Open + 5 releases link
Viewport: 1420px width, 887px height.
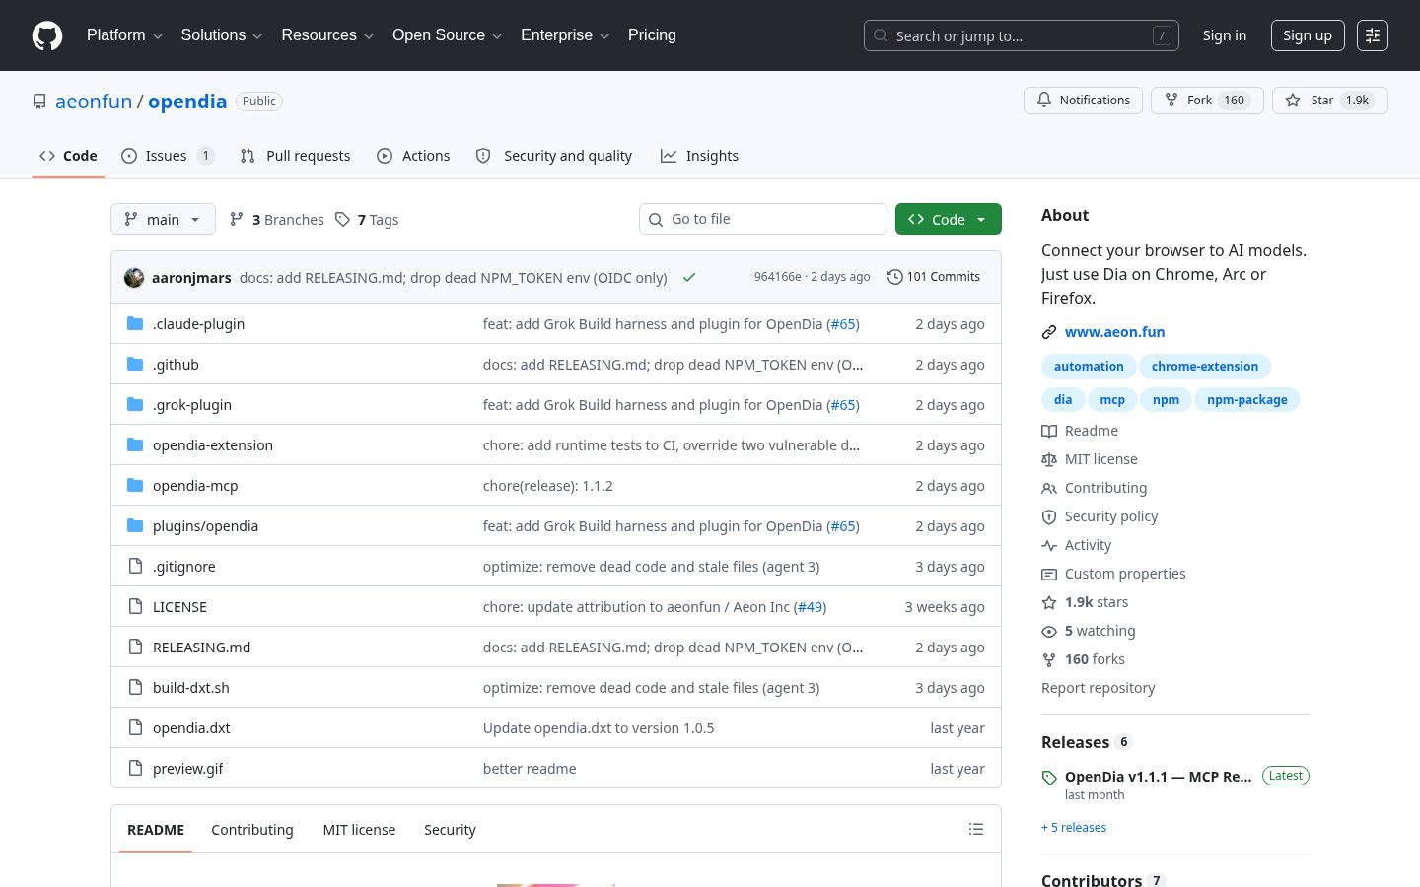(1074, 828)
